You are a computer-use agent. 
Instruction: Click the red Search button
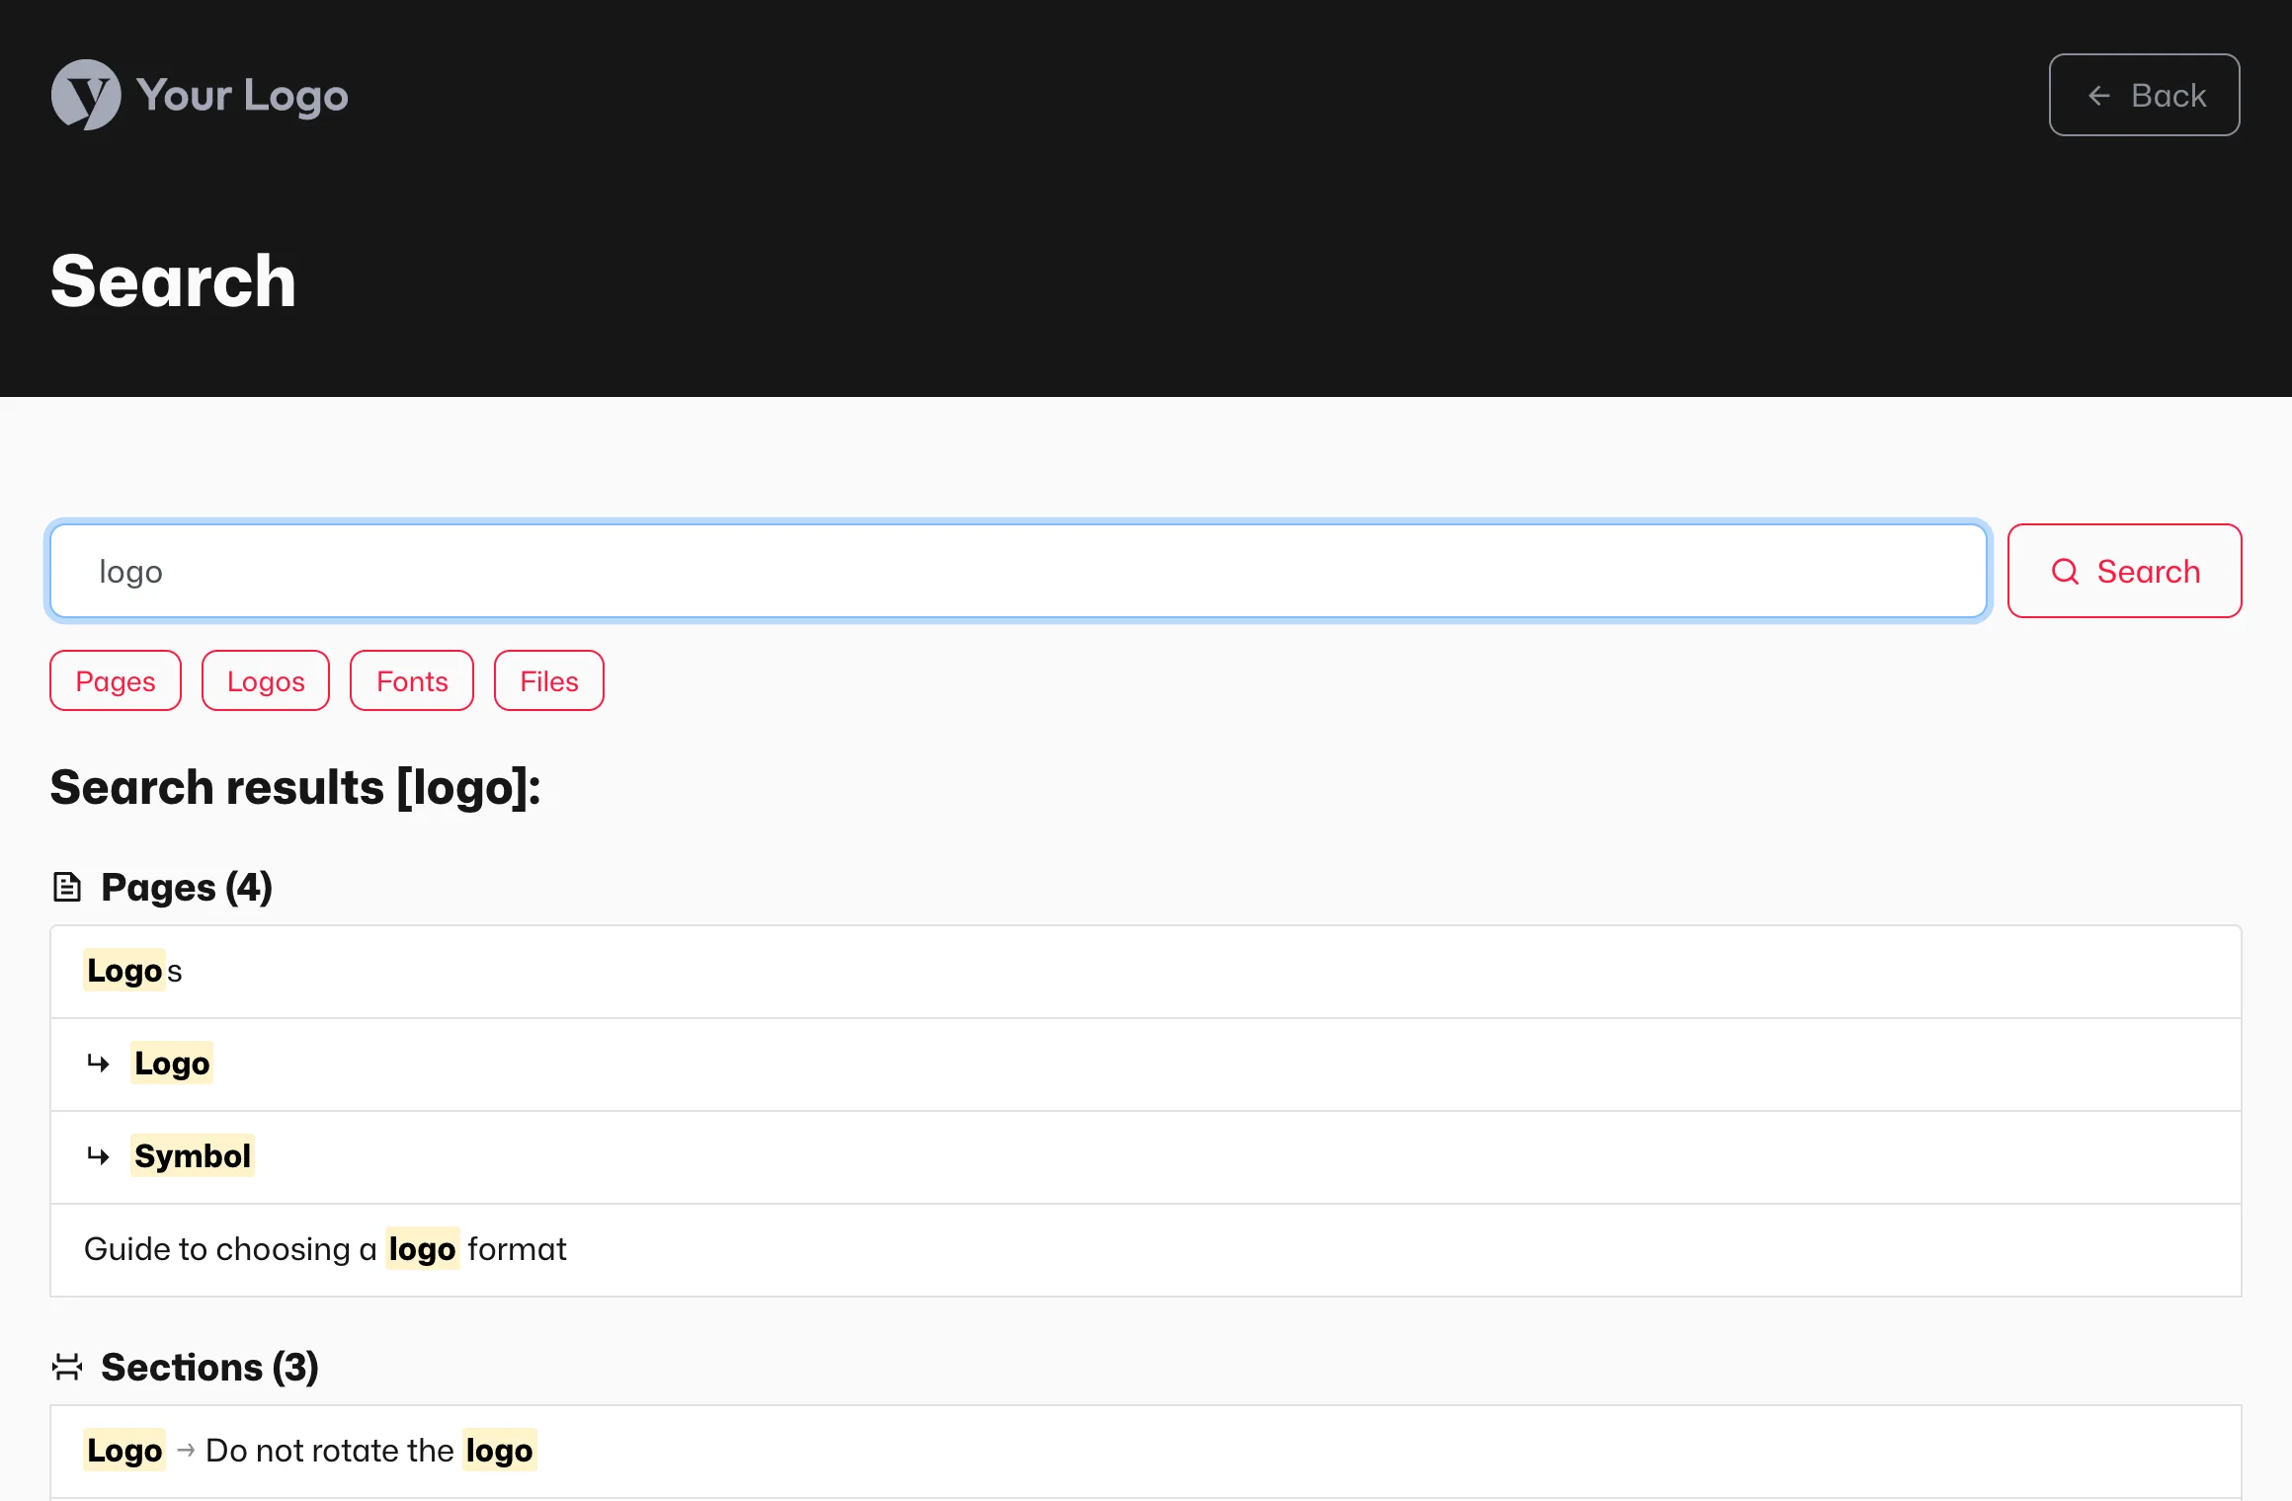coord(2124,571)
